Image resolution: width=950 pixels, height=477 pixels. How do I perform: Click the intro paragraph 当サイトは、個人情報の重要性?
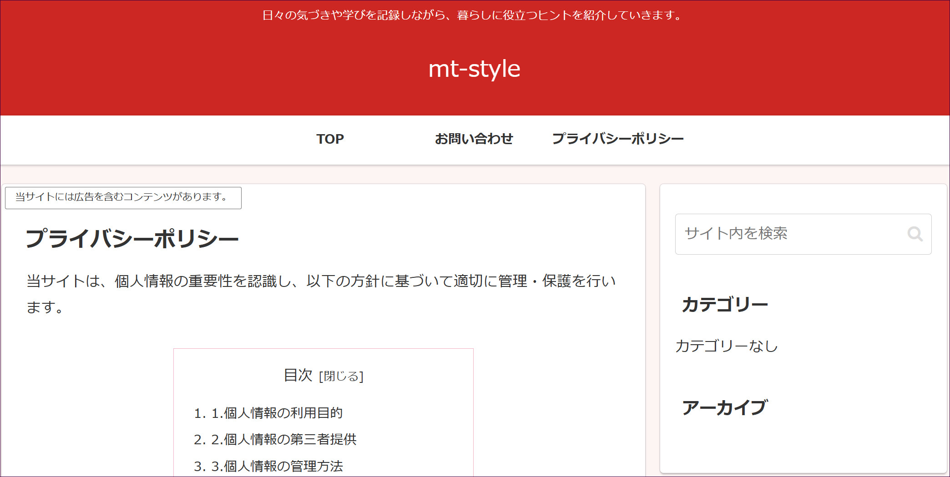tap(321, 294)
